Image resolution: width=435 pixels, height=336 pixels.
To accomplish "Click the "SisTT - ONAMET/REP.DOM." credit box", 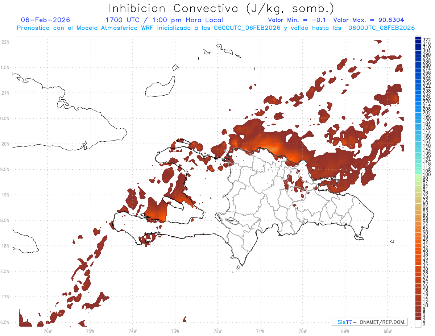I will pyautogui.click(x=369, y=322).
